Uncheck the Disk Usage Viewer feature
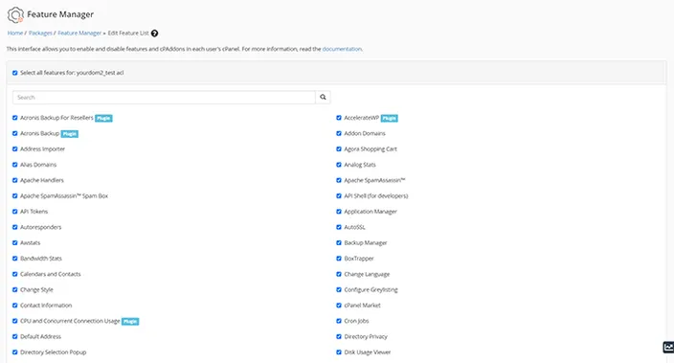 339,352
